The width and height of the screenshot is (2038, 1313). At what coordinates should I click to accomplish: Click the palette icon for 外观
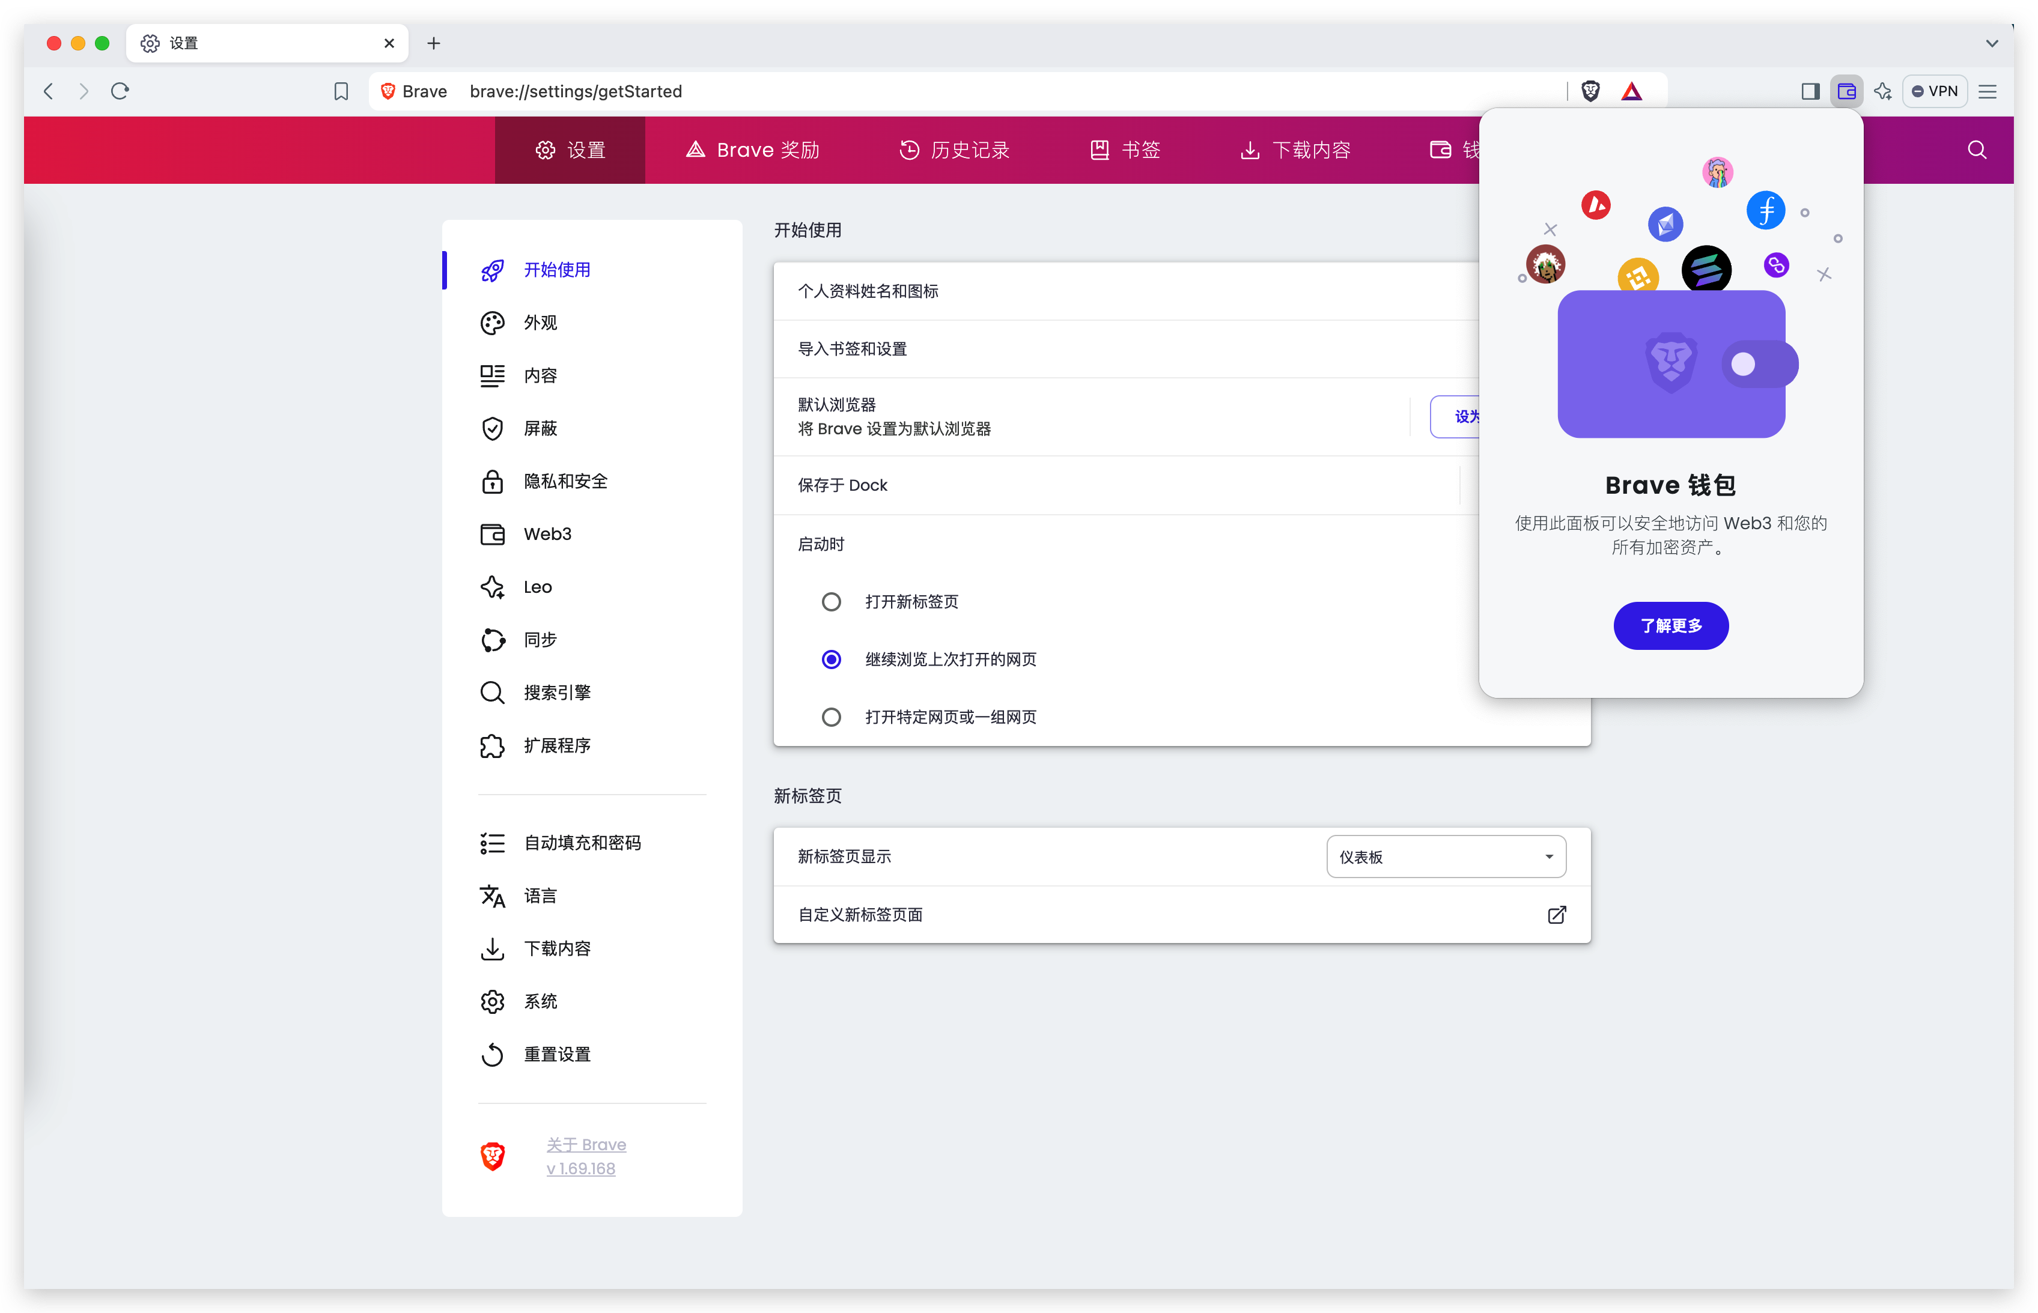click(x=493, y=323)
